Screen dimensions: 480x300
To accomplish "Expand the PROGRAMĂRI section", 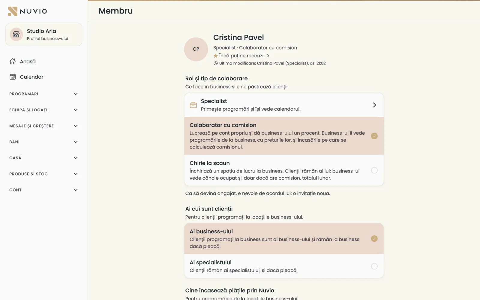I will pyautogui.click(x=44, y=94).
